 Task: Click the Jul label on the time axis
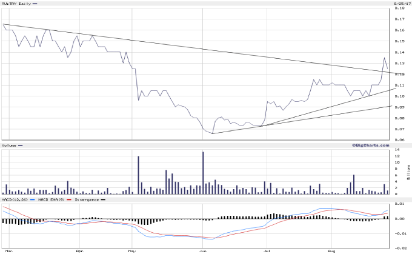tap(267, 250)
